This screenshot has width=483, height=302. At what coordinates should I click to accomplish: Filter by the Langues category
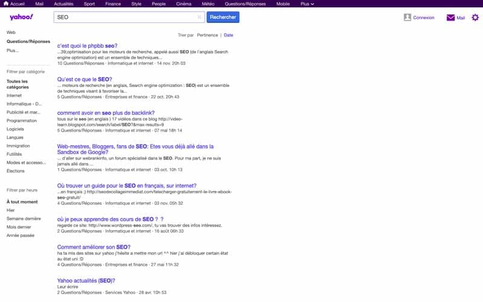[14, 137]
